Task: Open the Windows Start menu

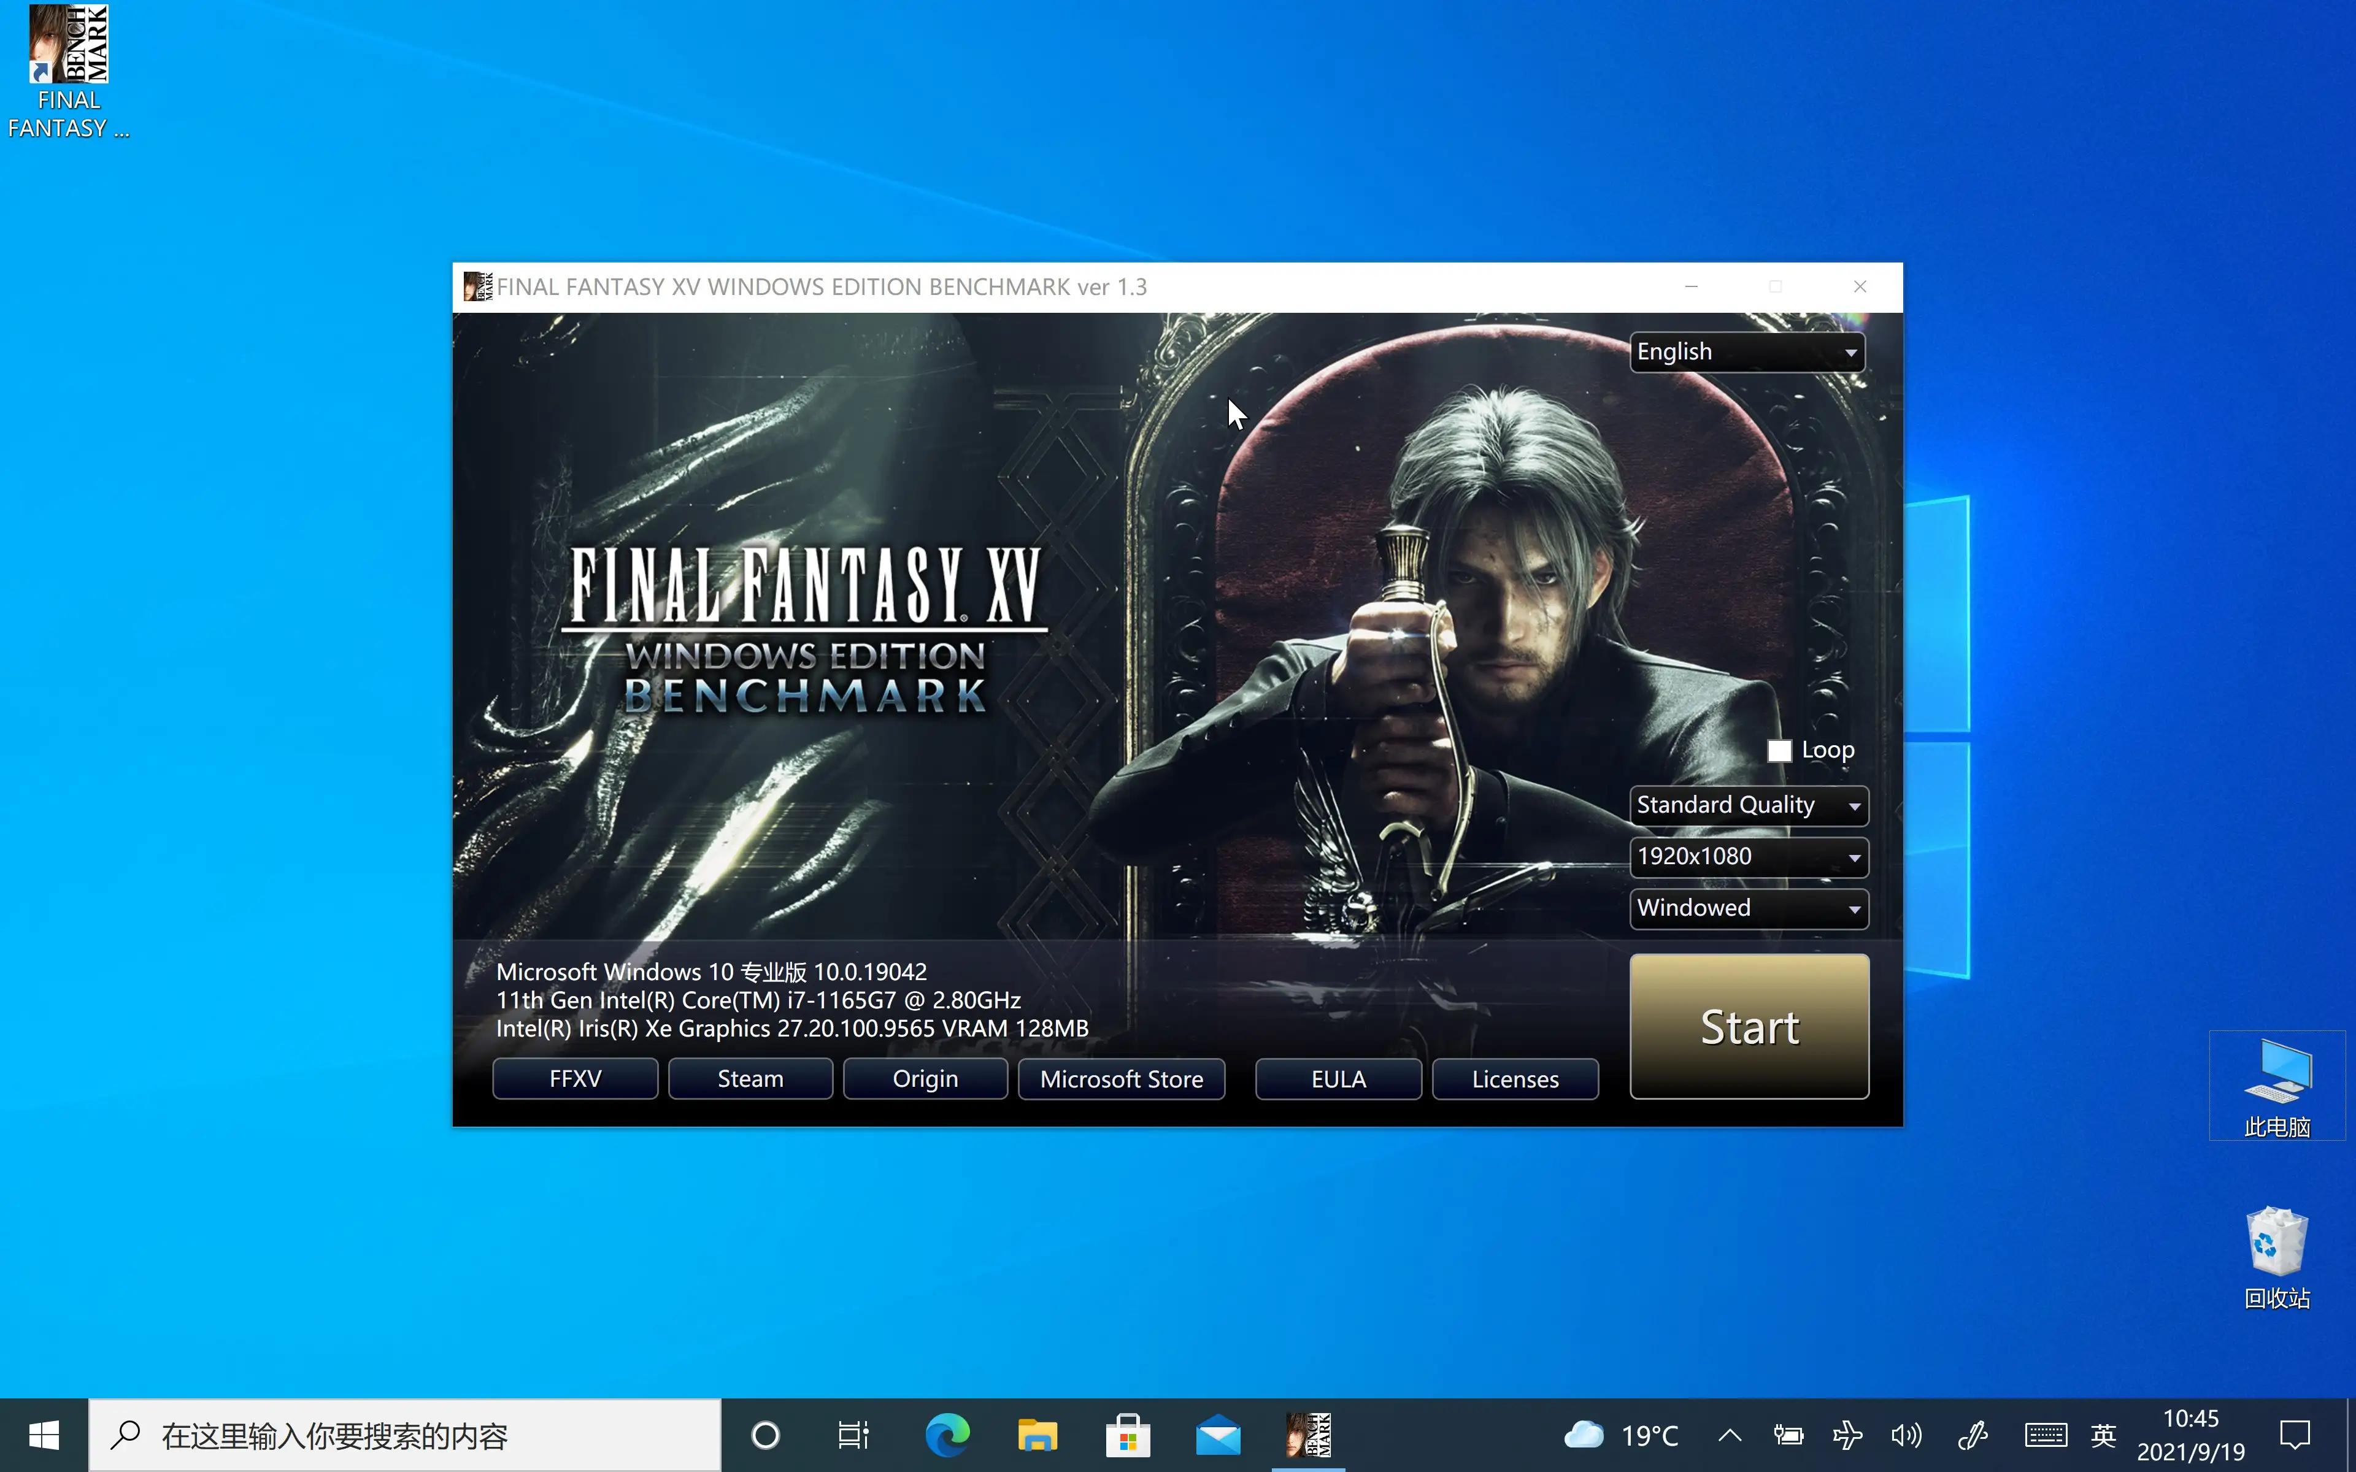Action: click(x=44, y=1435)
